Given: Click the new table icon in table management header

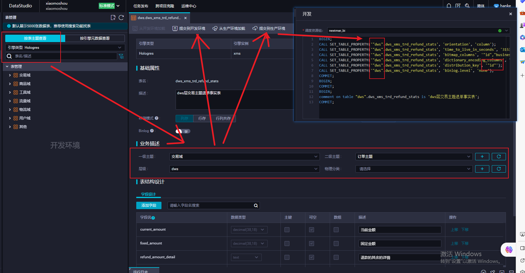Looking at the screenshot, I should pyautogui.click(x=113, y=18).
